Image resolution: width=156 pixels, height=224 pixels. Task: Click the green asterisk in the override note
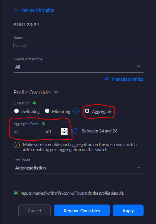point(16,193)
